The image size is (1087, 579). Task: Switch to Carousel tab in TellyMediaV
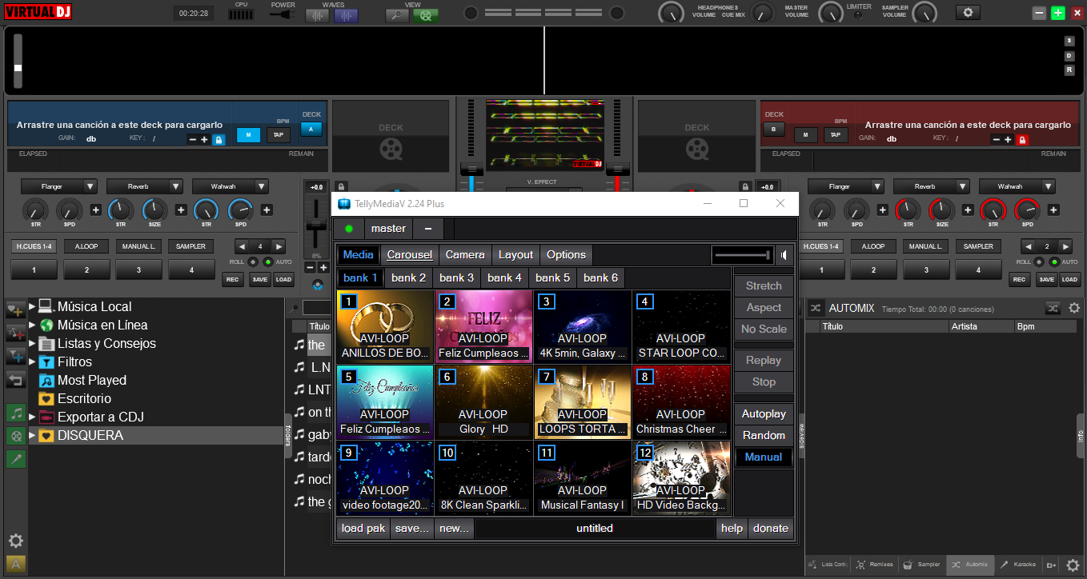(x=409, y=254)
